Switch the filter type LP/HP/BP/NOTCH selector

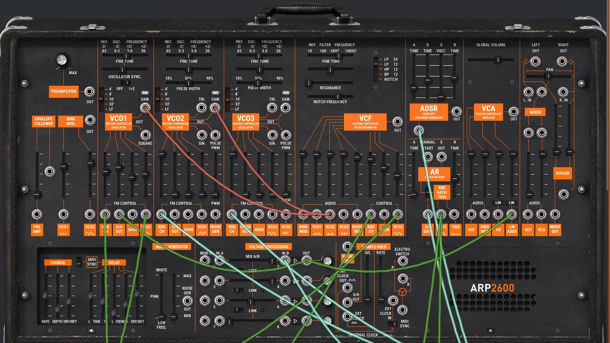[x=376, y=69]
